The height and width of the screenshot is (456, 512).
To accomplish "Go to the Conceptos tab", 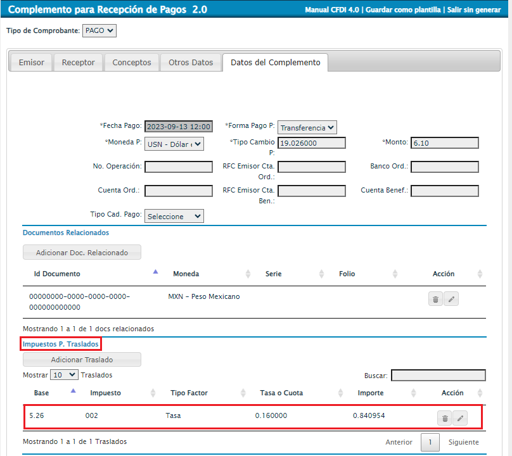I will [x=132, y=63].
